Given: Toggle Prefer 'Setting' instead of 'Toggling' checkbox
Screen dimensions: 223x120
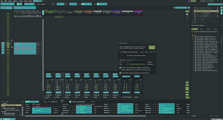Looking at the screenshot, I should pos(120,68).
